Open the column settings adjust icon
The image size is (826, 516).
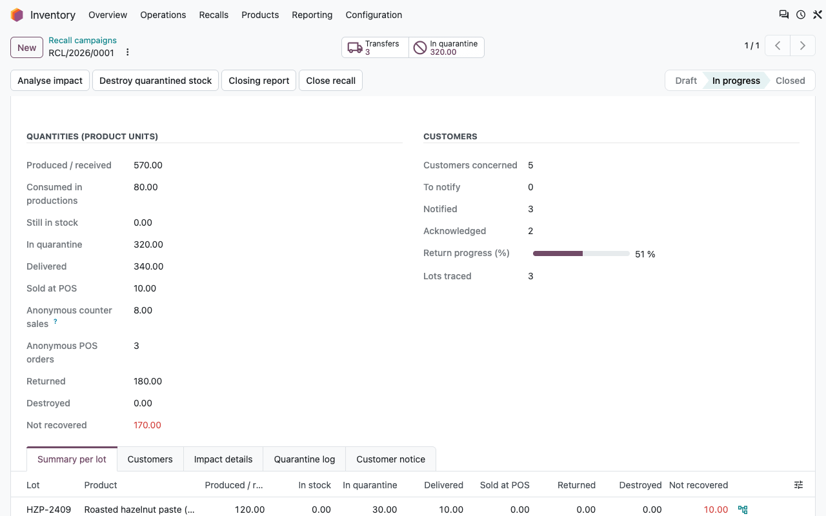799,485
